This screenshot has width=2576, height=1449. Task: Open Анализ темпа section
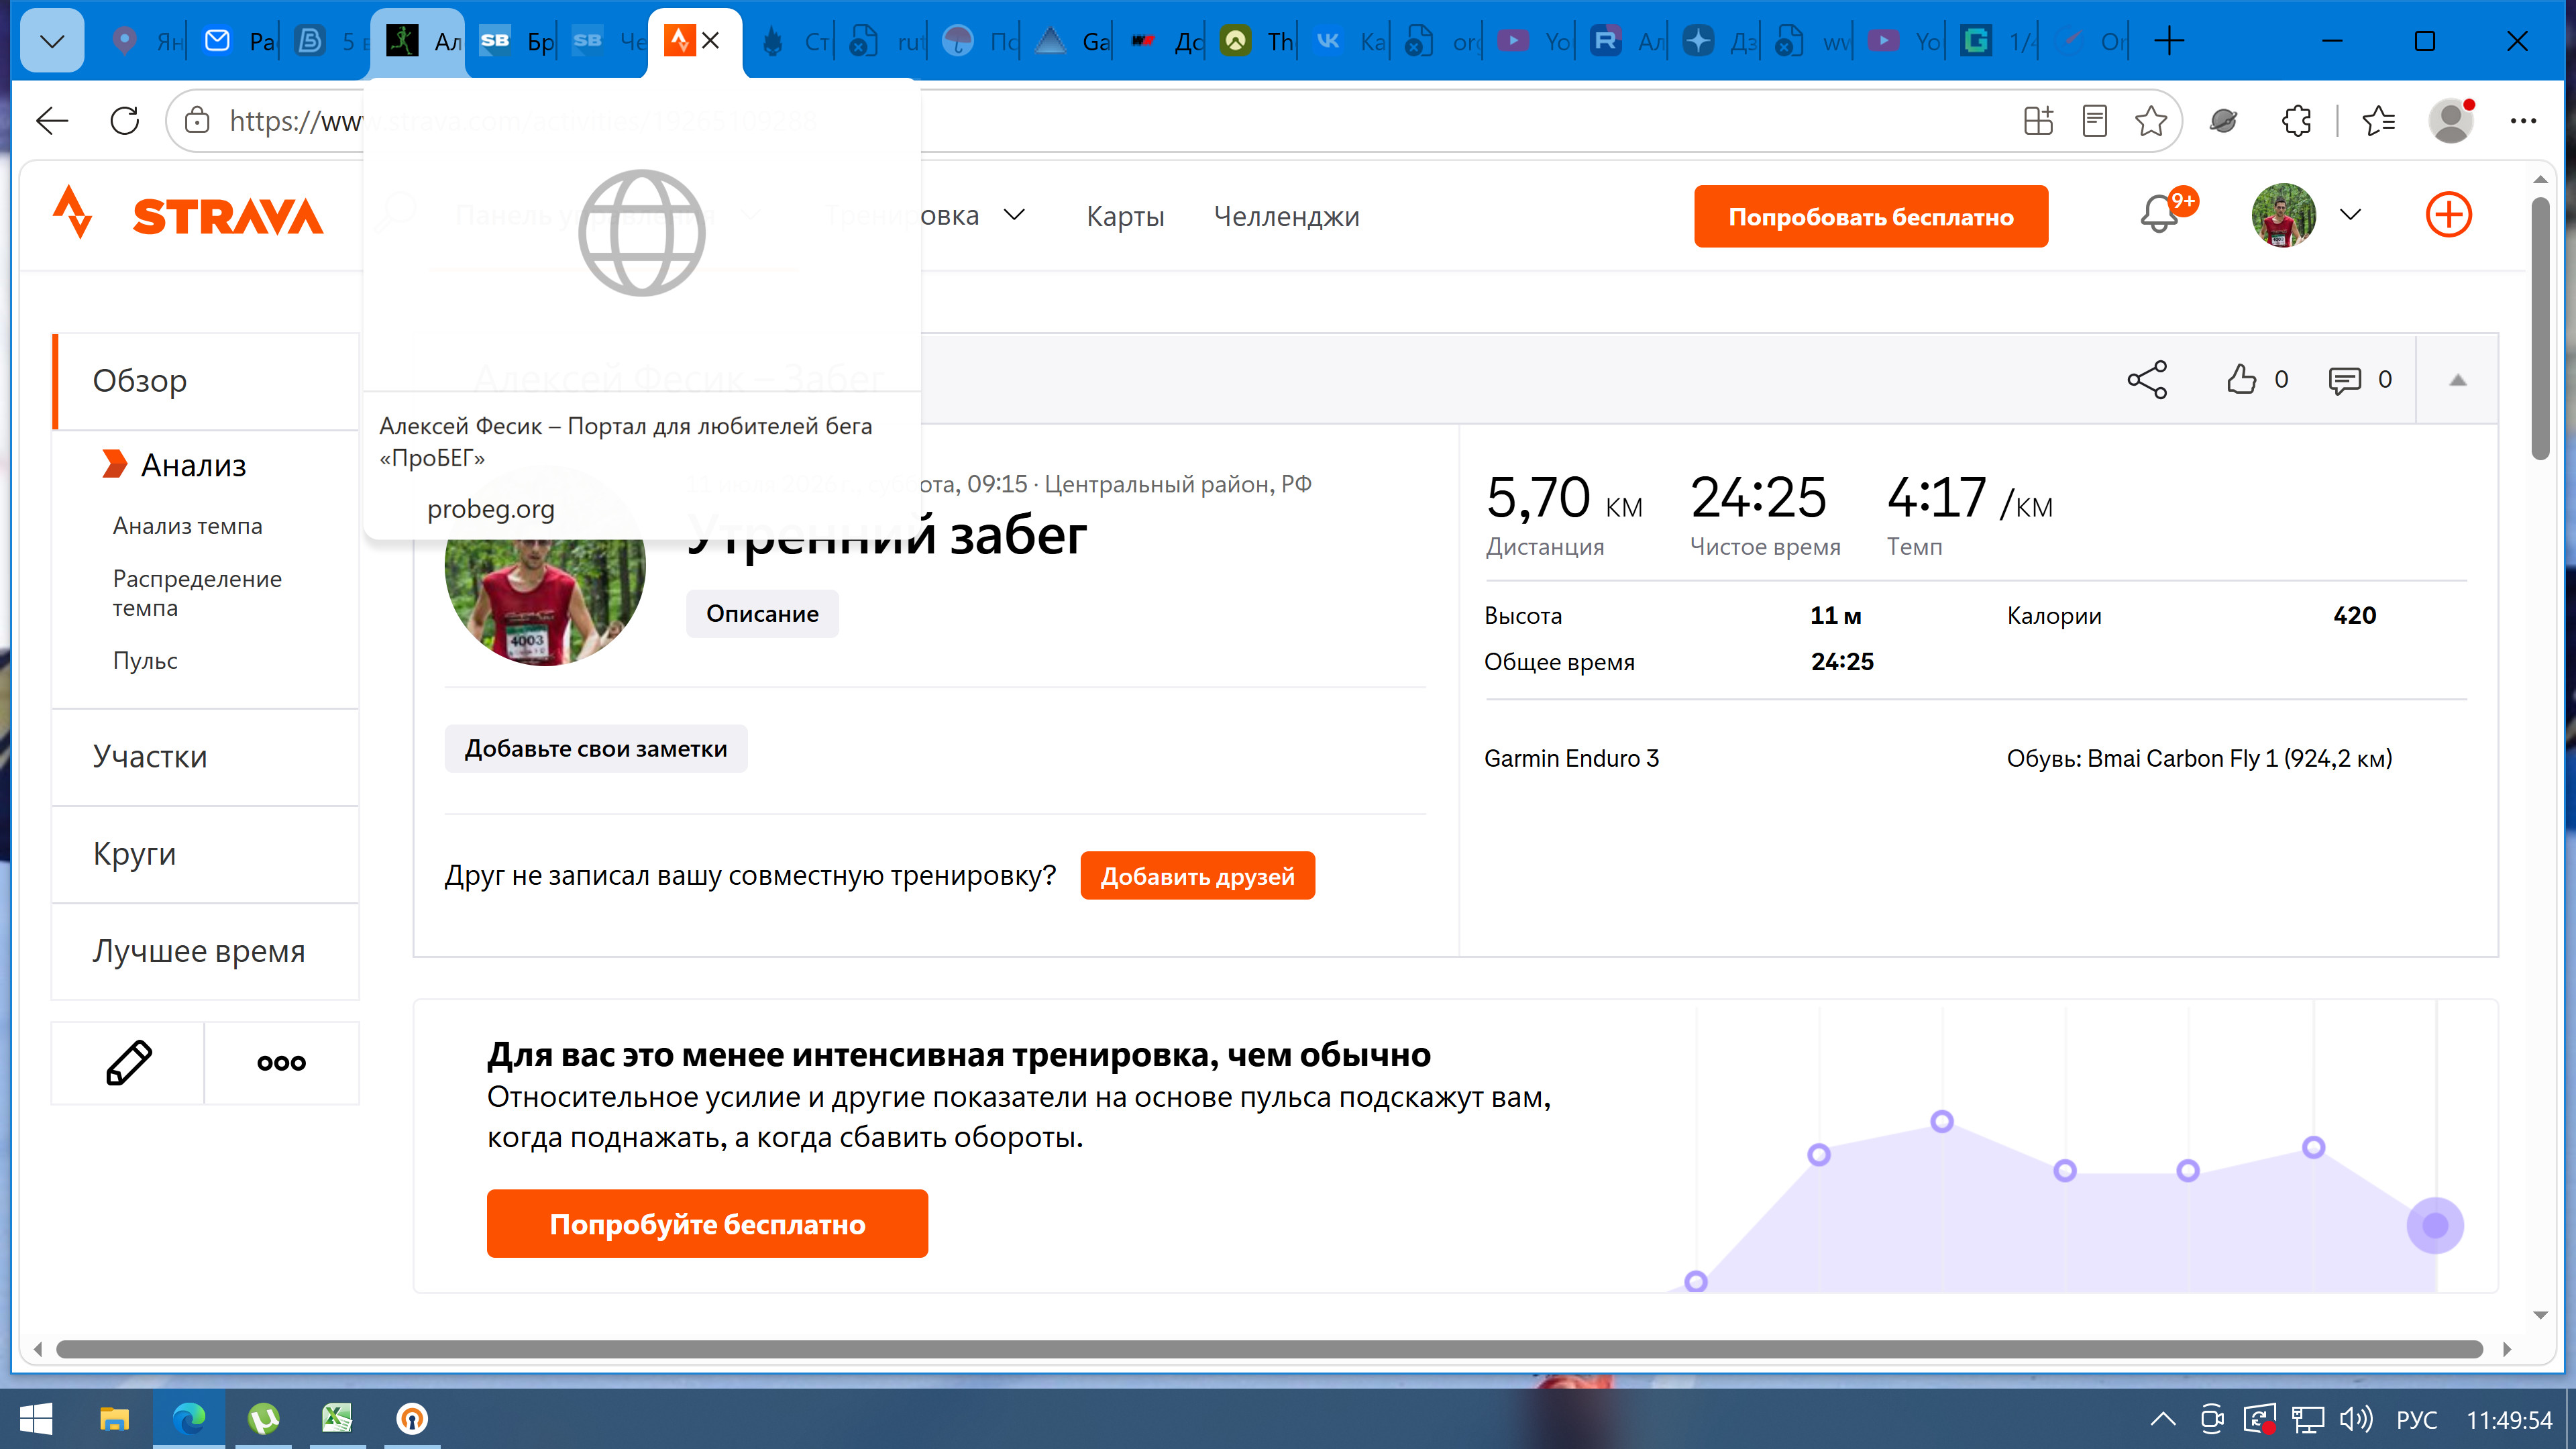[188, 526]
